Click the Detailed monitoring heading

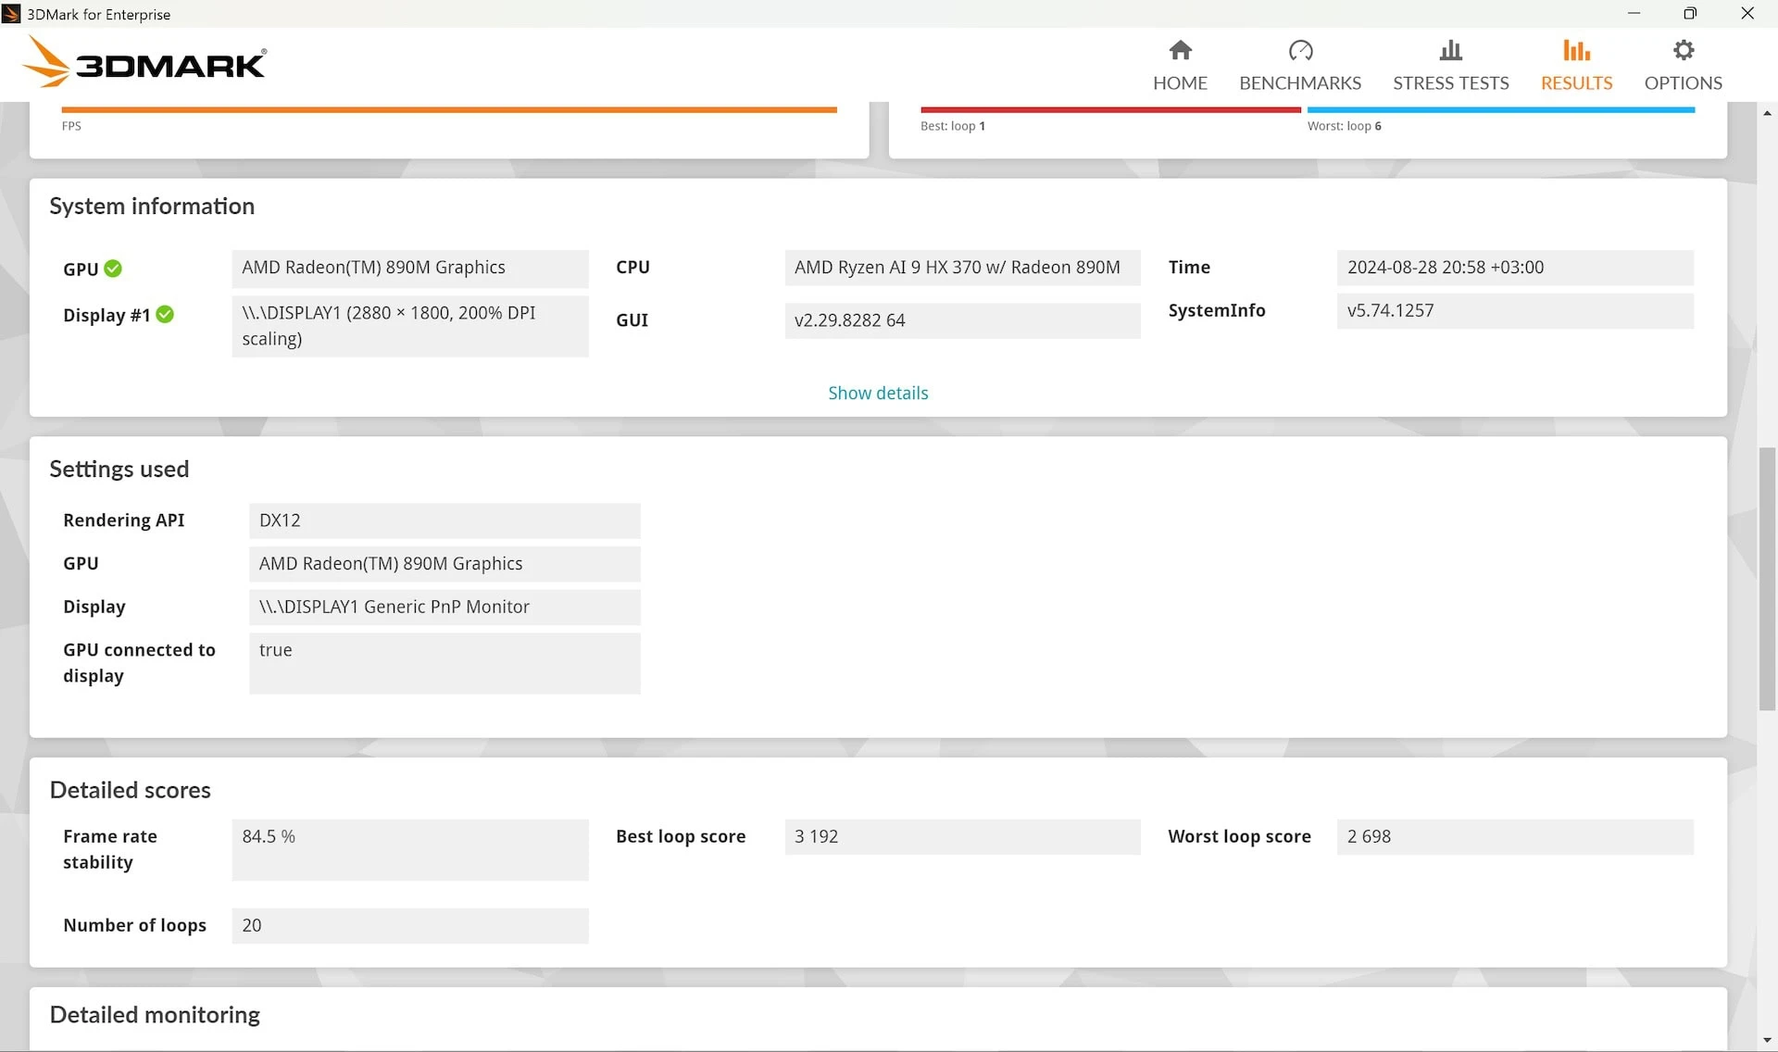[155, 1015]
